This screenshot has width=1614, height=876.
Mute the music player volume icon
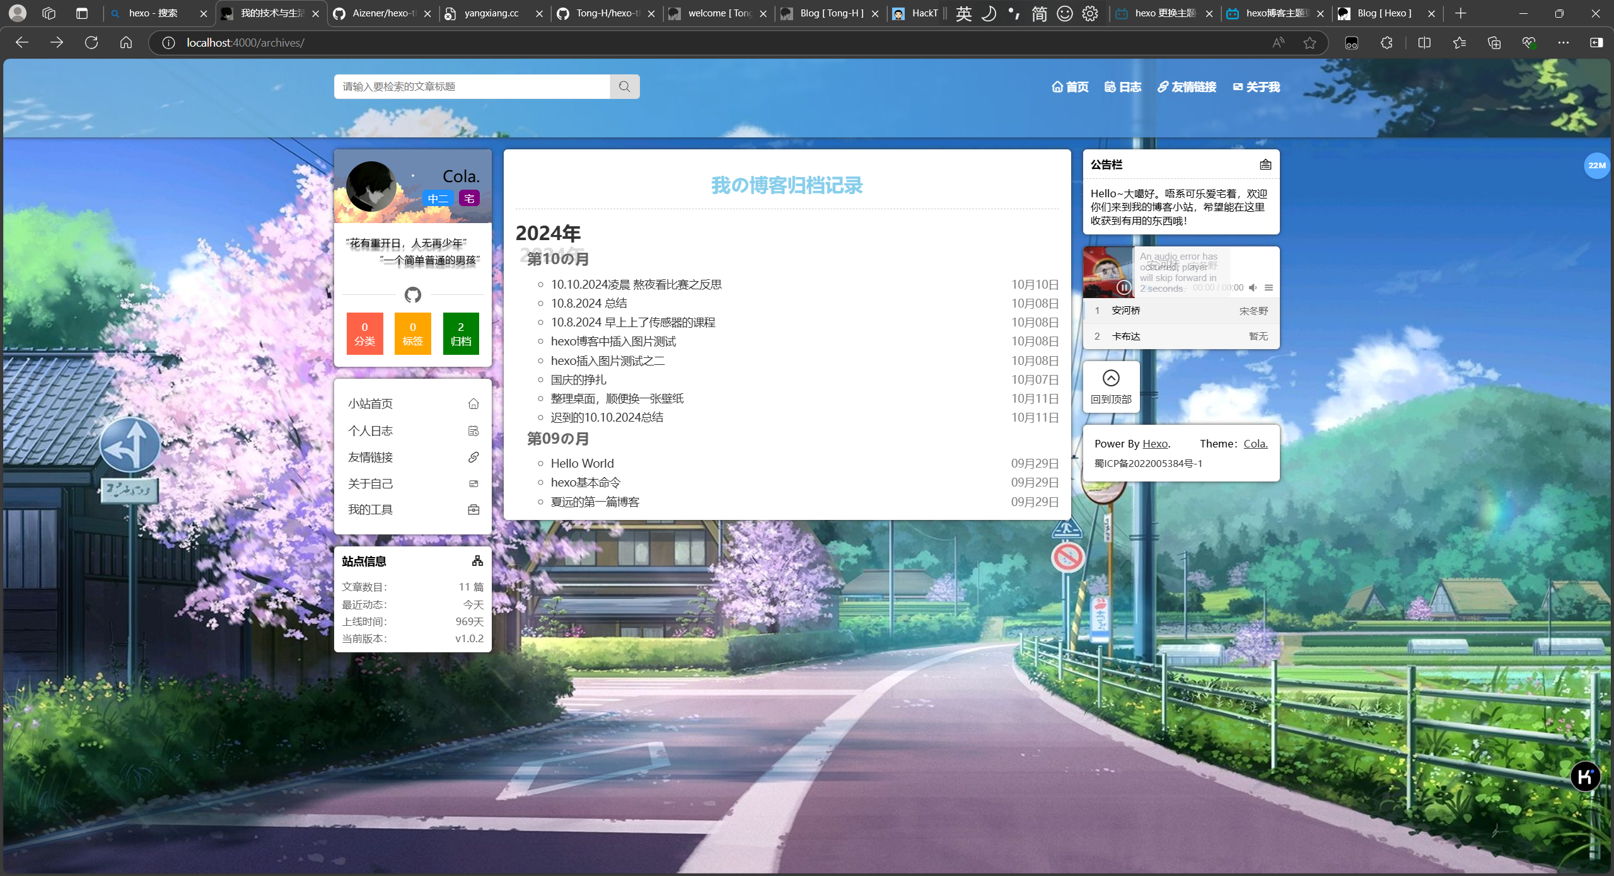[1253, 287]
